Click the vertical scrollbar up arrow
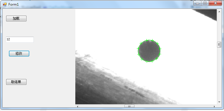 click(219, 11)
